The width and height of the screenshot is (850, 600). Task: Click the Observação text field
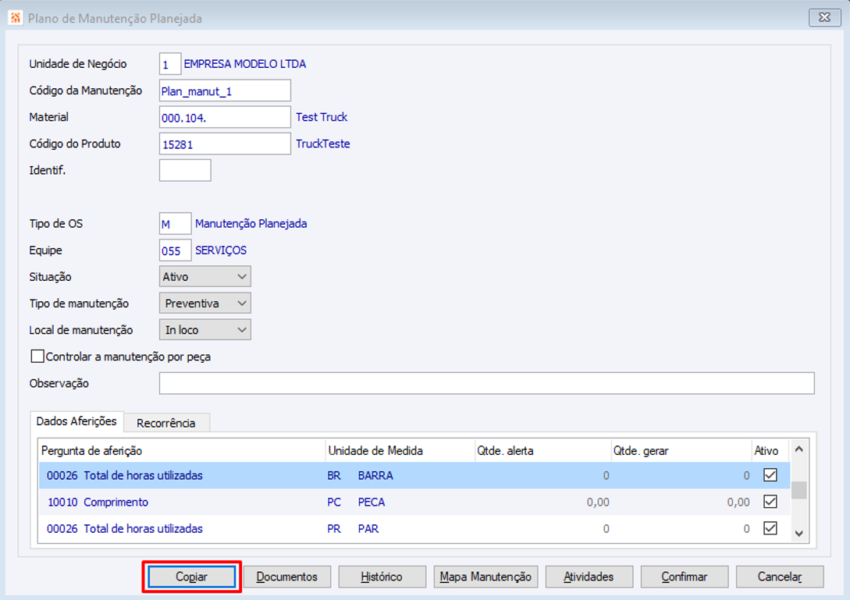pyautogui.click(x=487, y=383)
